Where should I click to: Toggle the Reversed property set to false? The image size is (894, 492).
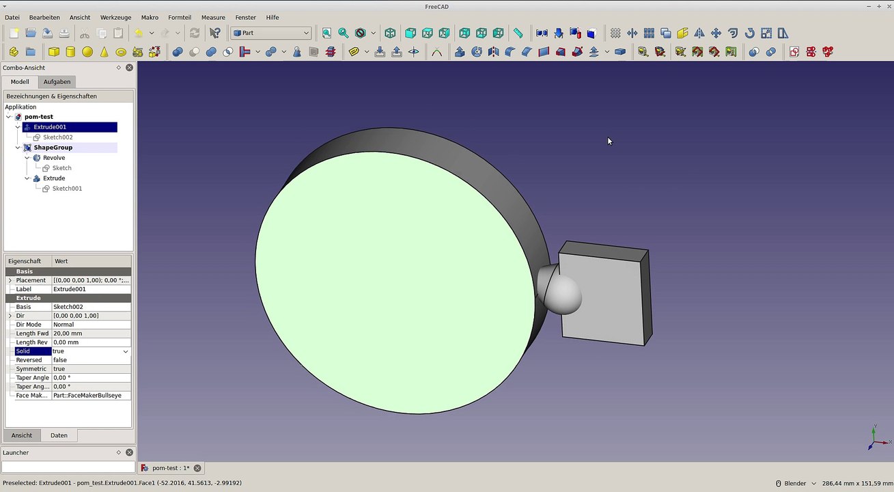point(91,360)
